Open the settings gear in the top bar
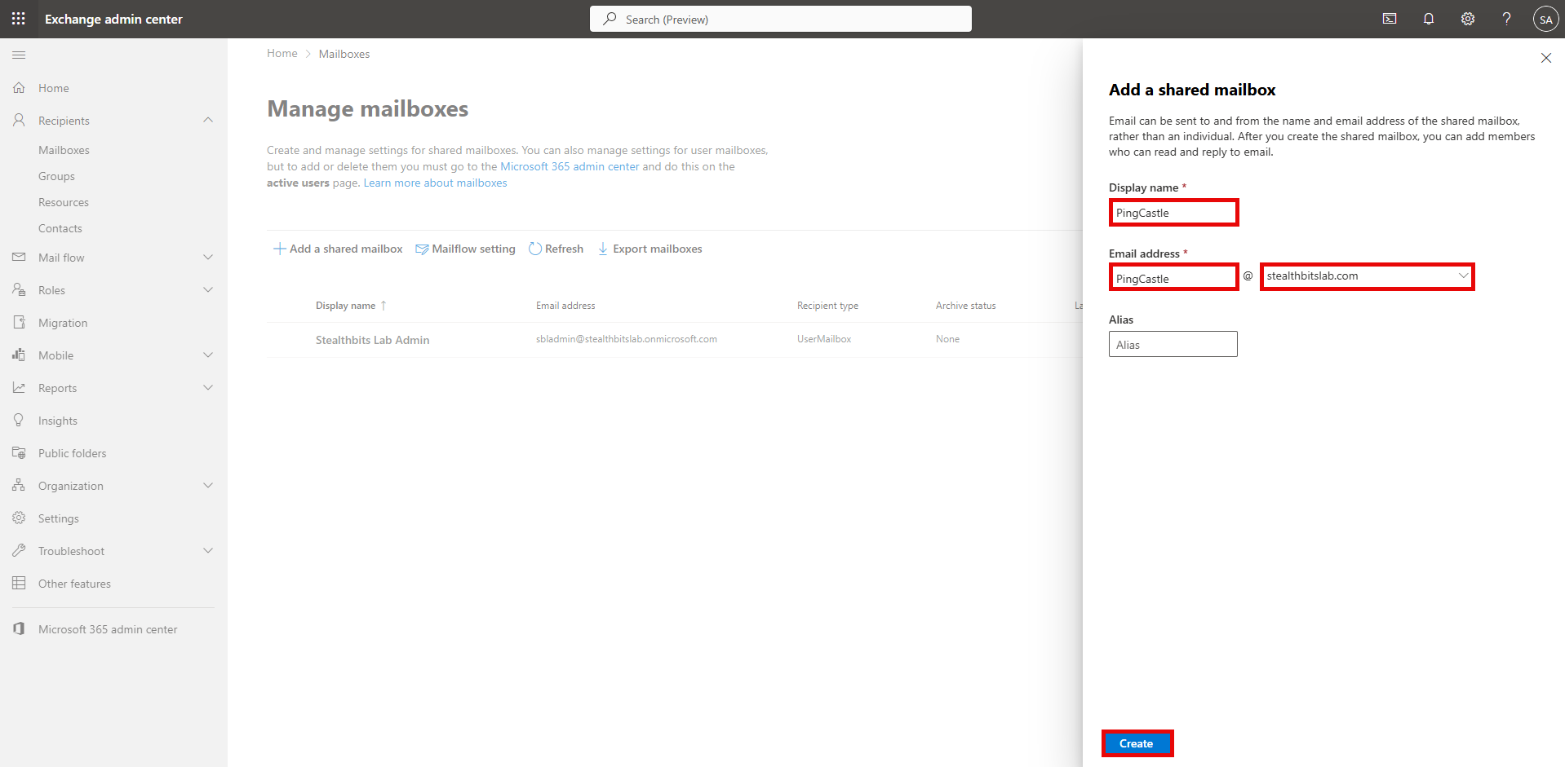 coord(1468,18)
